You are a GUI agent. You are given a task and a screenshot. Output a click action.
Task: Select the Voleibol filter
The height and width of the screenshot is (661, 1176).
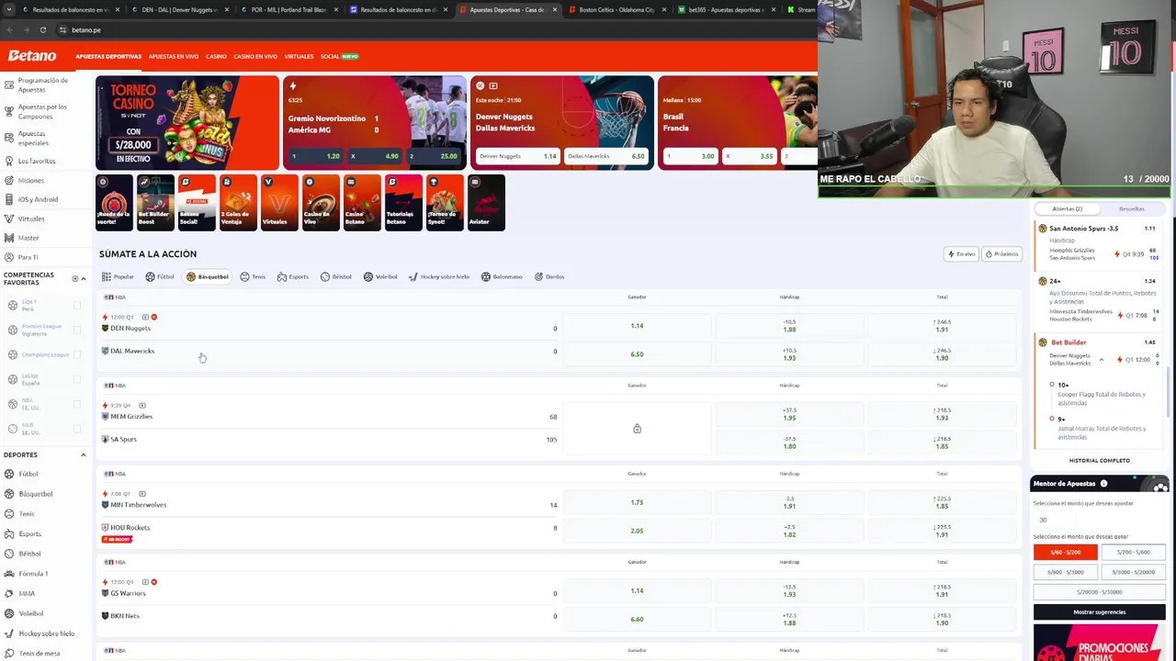pyautogui.click(x=380, y=276)
